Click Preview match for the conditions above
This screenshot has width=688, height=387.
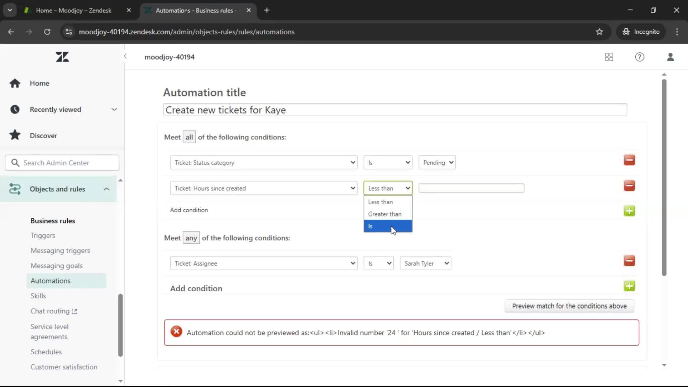569,306
